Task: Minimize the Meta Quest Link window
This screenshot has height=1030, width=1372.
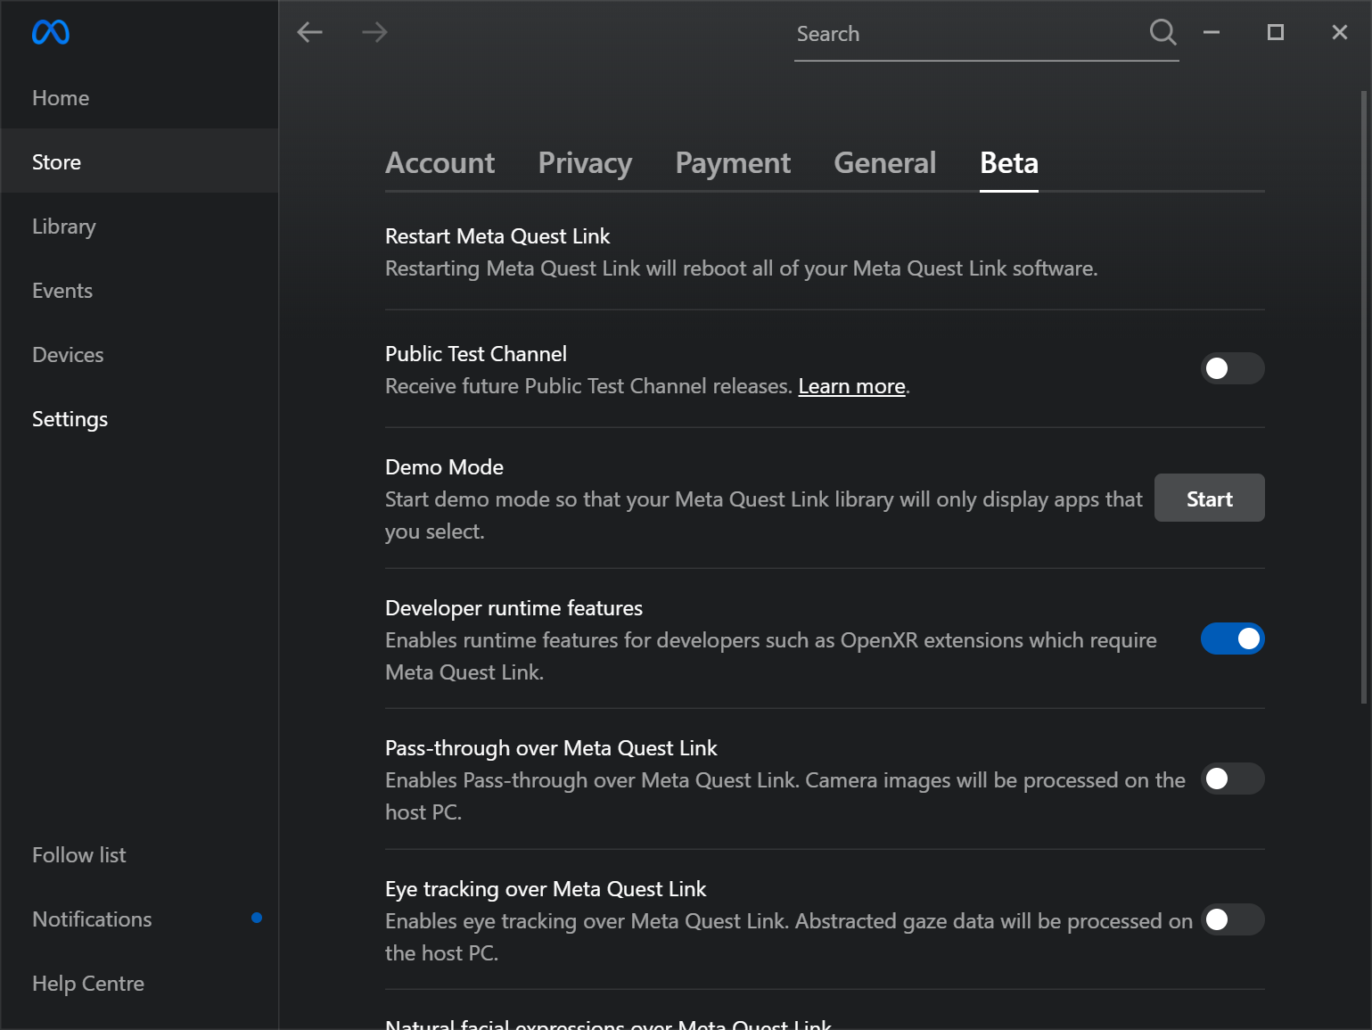Action: pyautogui.click(x=1211, y=33)
